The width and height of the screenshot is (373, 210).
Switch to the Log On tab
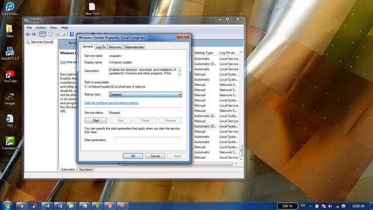101,47
